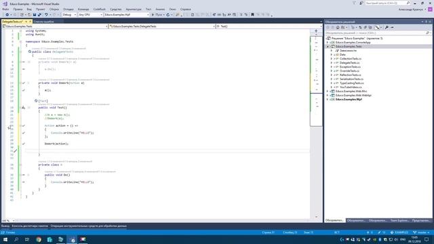Click the Quick Launch search magnifier icon
The image size is (434, 244).
(x=408, y=3)
